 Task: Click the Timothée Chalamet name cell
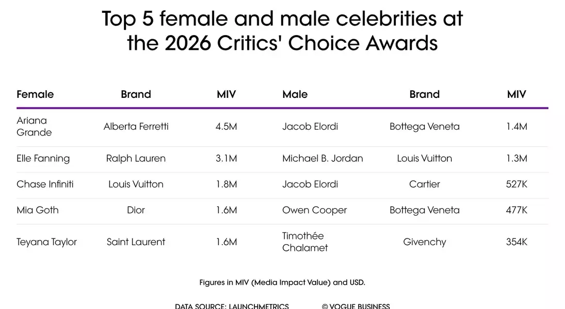coord(305,242)
